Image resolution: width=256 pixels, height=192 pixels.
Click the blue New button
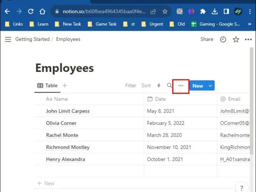click(198, 86)
